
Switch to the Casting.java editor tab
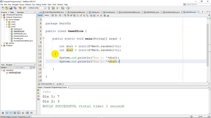tap(95, 12)
